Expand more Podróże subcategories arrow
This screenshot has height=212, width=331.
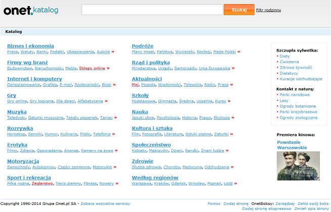[x=239, y=51]
